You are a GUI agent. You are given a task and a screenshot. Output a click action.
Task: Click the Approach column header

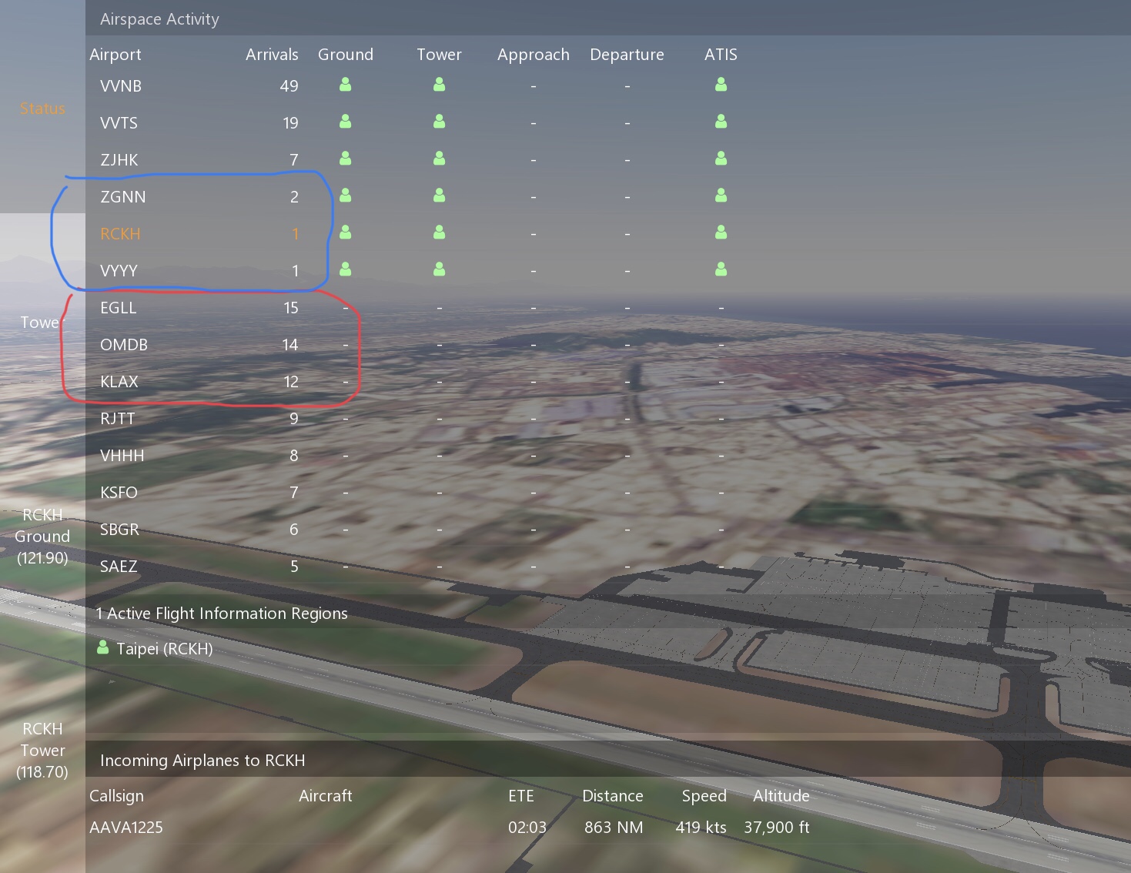coord(534,55)
